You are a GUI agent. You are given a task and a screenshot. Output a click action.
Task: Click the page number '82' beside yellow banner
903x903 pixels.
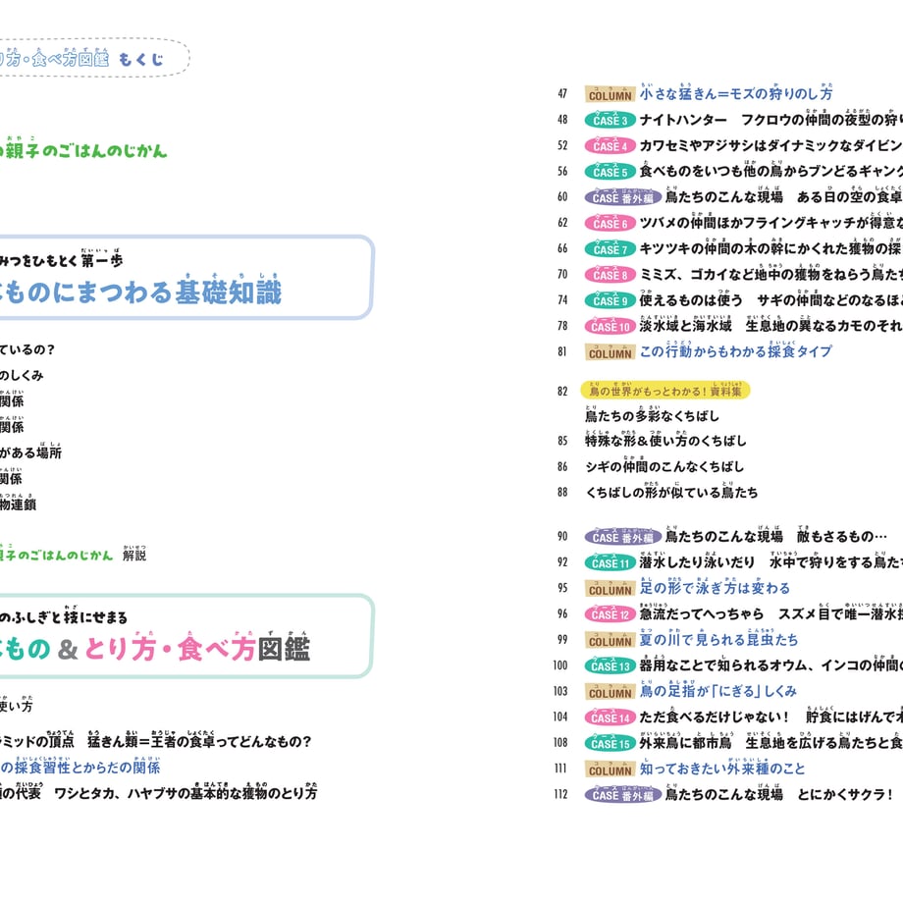coord(562,392)
